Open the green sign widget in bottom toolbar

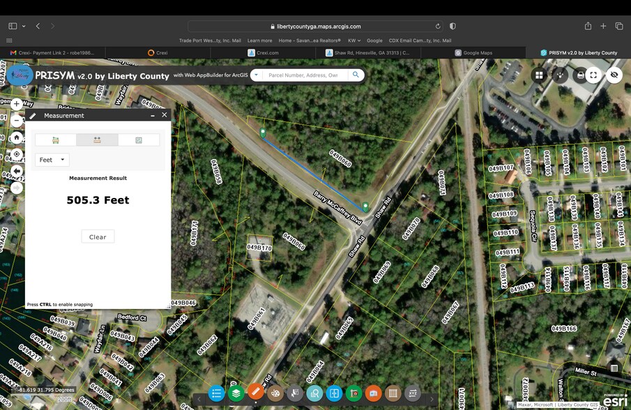click(353, 393)
